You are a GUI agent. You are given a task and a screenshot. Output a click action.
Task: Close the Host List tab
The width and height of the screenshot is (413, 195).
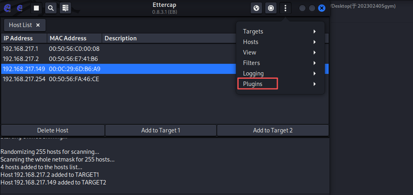pyautogui.click(x=38, y=25)
